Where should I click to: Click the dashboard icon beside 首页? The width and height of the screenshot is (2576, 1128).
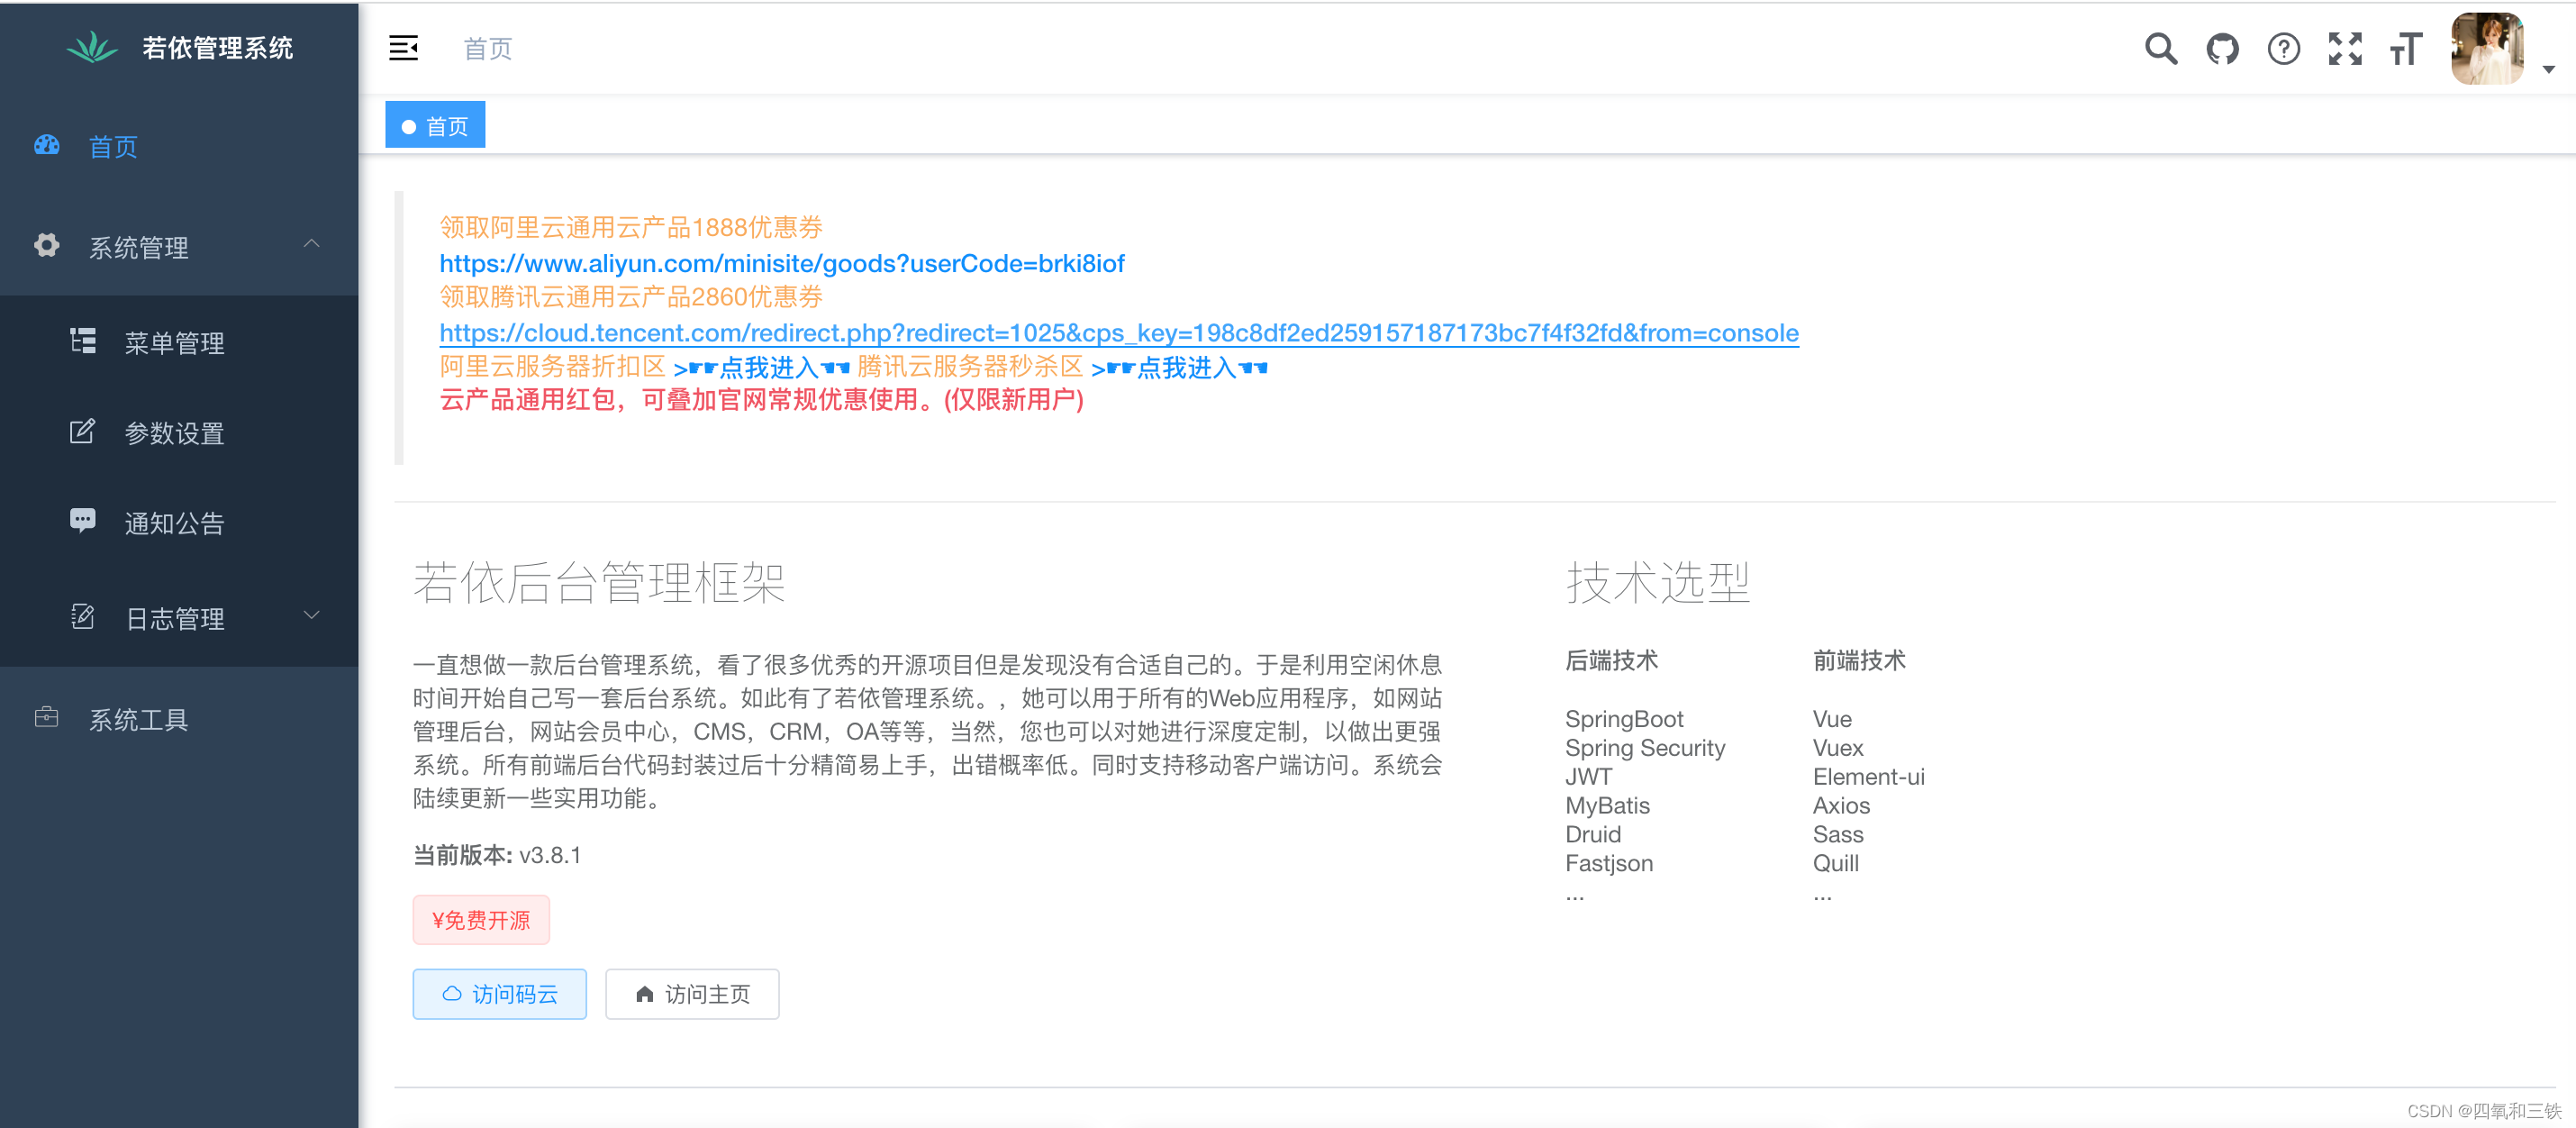coord(47,146)
